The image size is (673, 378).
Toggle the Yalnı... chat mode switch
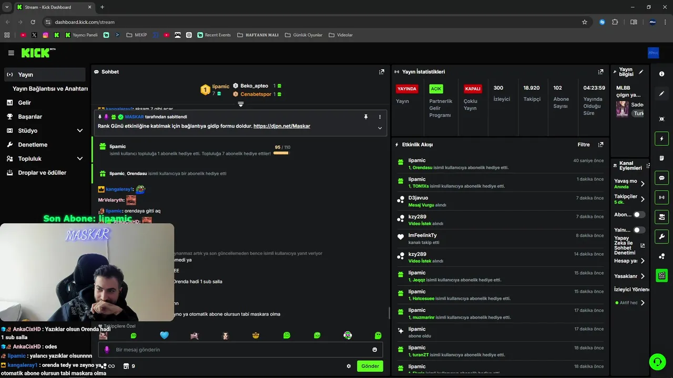point(639,230)
